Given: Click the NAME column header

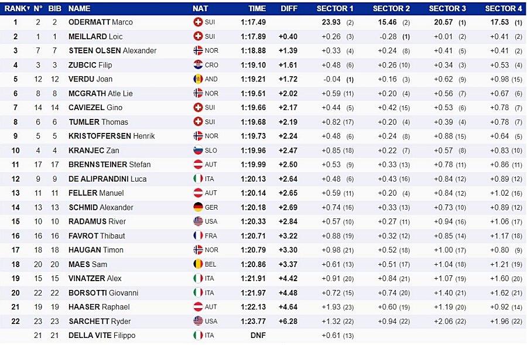Looking at the screenshot, I should pos(79,8).
